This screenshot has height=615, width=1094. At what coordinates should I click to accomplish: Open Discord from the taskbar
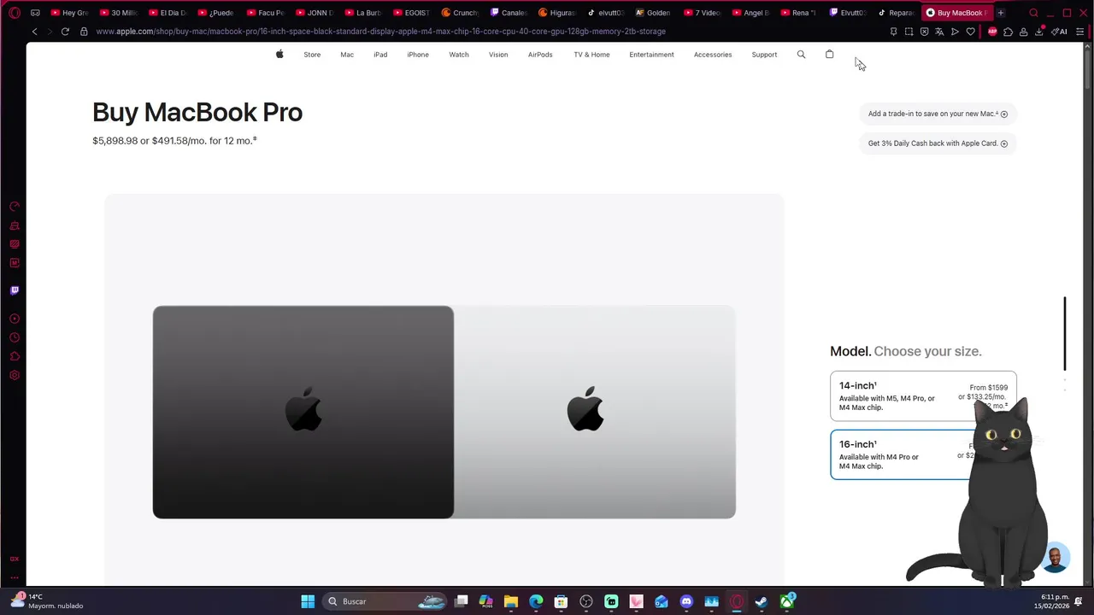686,601
